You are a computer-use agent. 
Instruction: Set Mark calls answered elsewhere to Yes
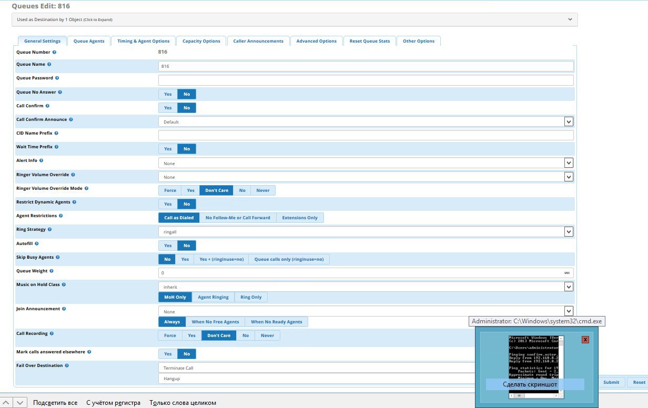[168, 354]
